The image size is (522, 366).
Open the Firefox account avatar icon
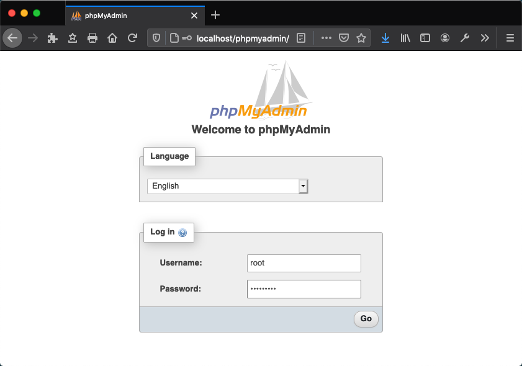tap(445, 38)
